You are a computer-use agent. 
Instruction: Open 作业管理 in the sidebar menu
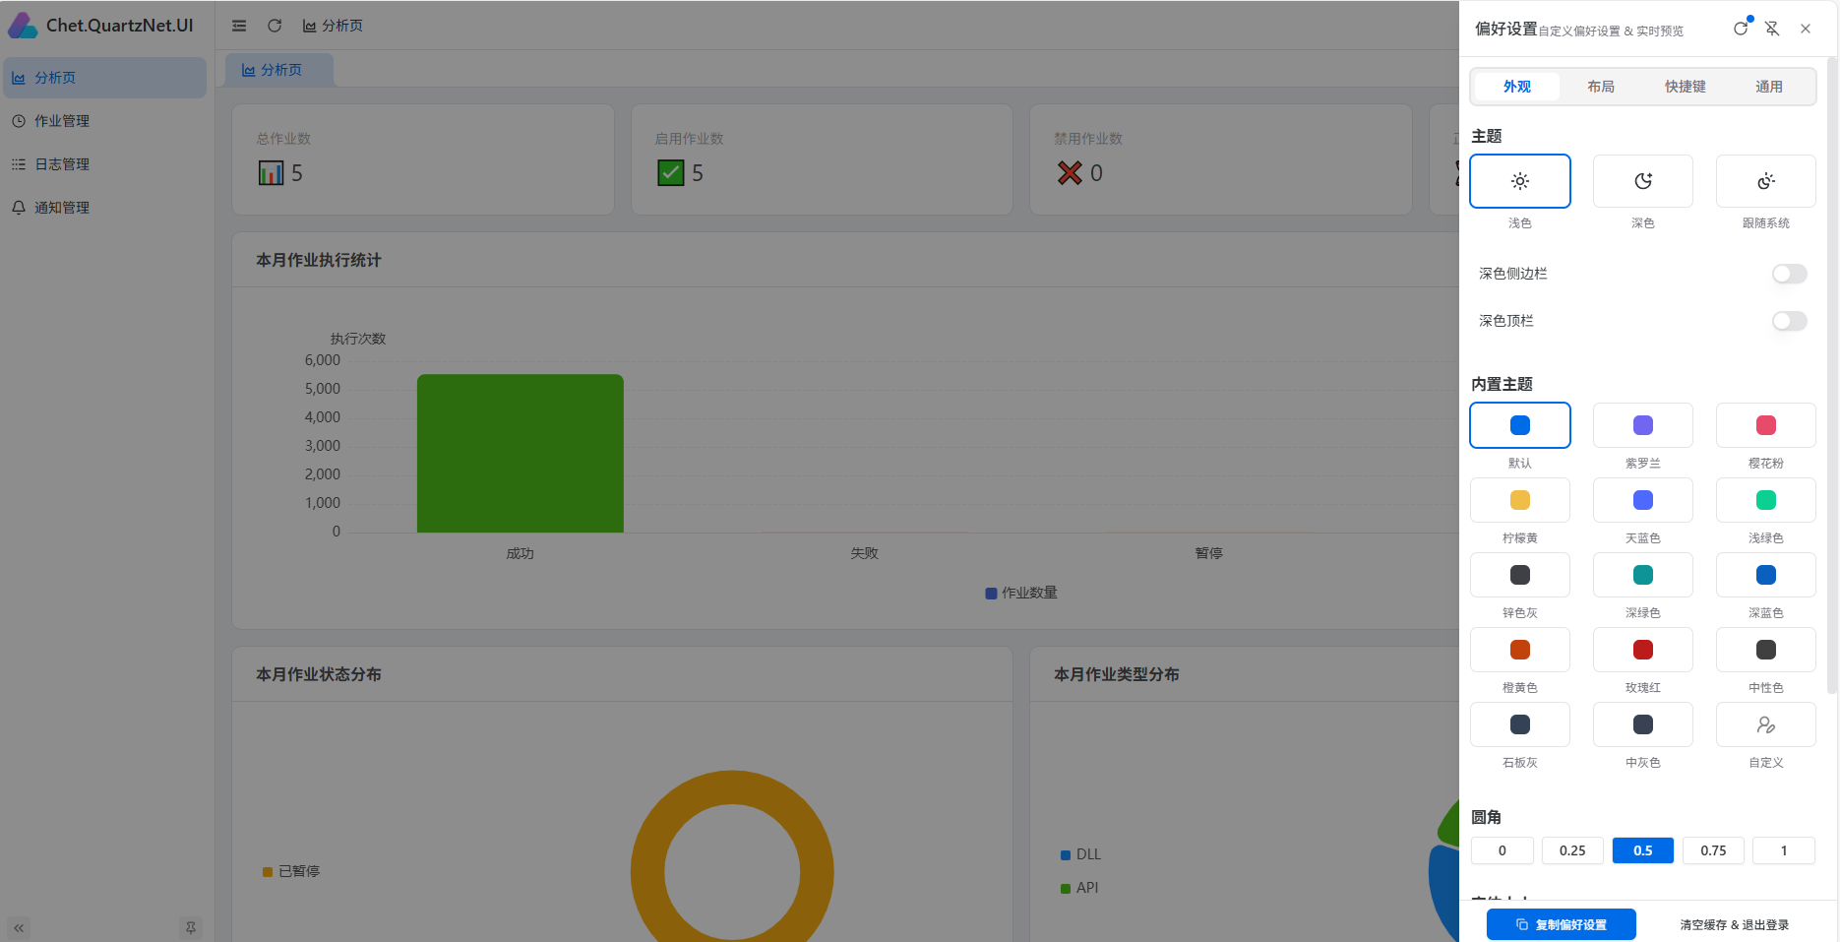click(105, 121)
